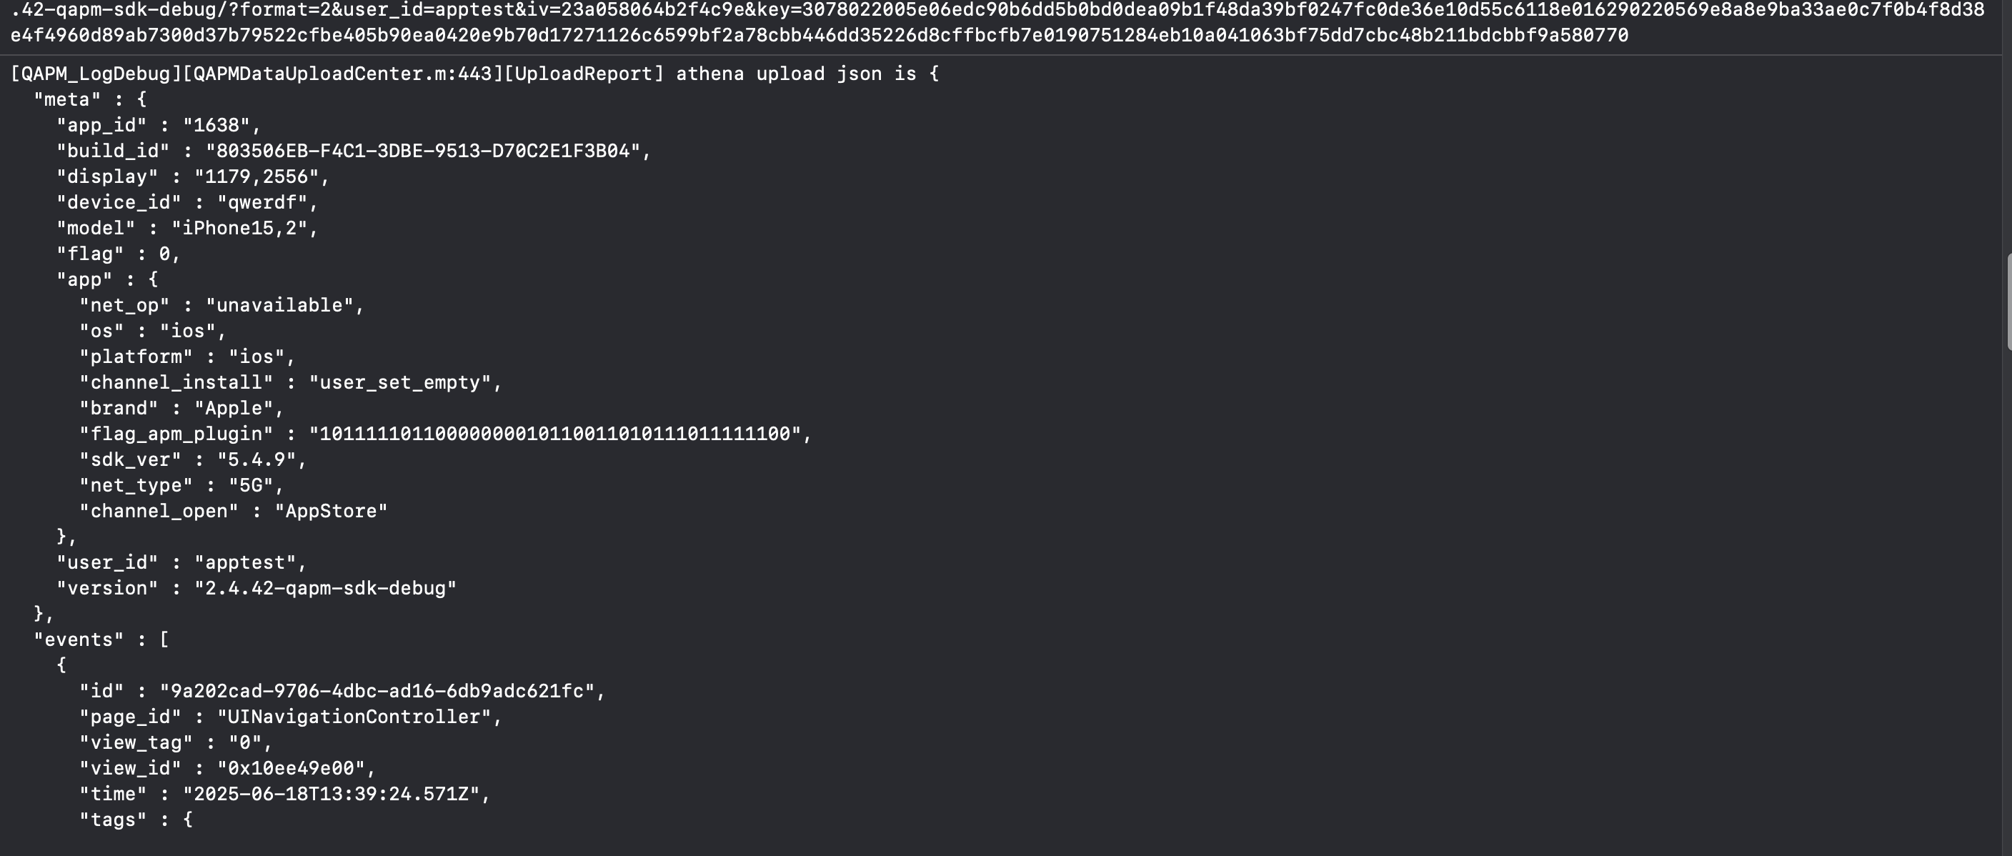
Task: Click the "net_type" 5G entry
Action: coord(181,486)
